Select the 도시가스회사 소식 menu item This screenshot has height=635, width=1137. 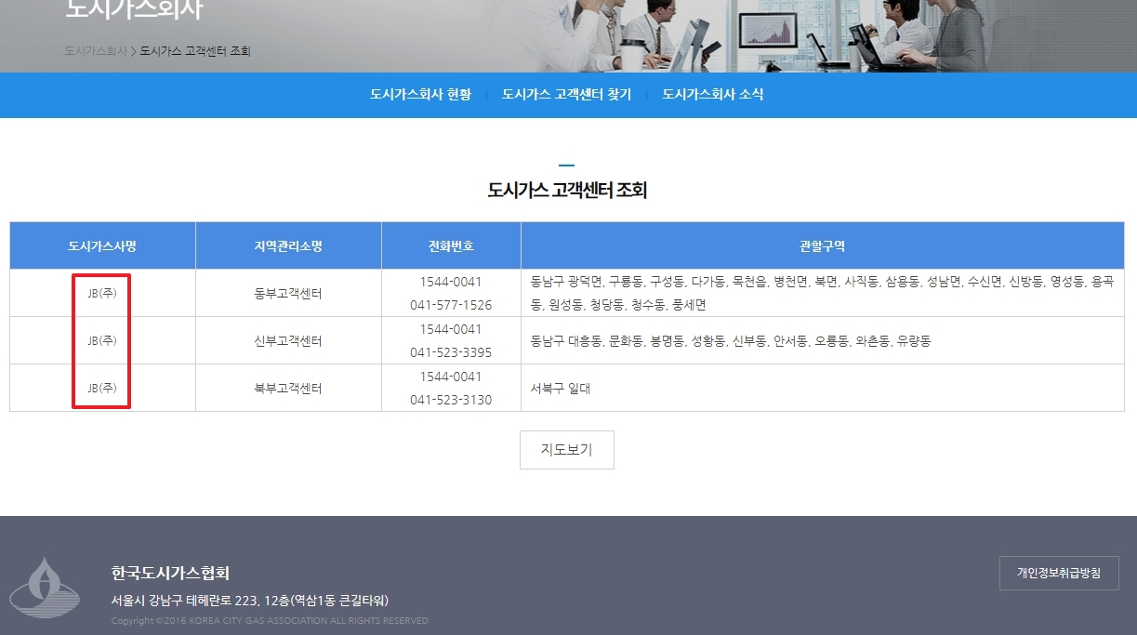pyautogui.click(x=712, y=95)
